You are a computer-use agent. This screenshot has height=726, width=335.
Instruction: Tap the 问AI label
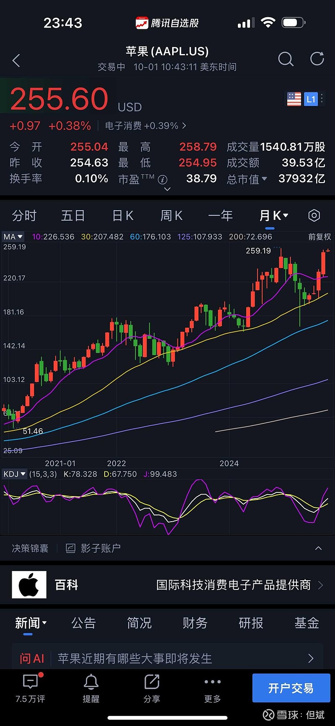pos(32,658)
